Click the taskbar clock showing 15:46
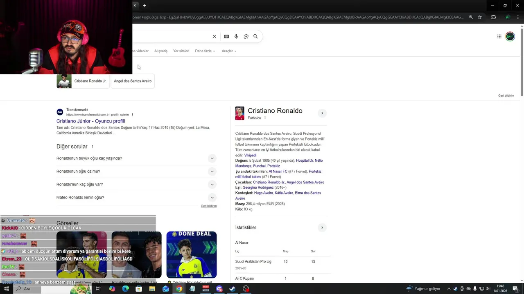Image resolution: width=524 pixels, height=294 pixels. click(x=500, y=289)
